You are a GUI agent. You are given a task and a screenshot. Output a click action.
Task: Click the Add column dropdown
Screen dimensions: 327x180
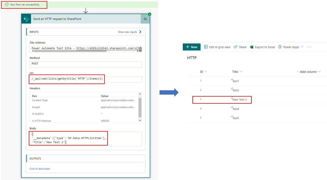(x=309, y=72)
